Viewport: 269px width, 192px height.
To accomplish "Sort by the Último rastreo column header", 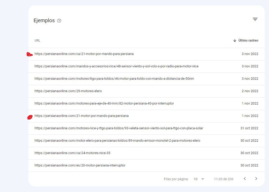I will click(248, 41).
